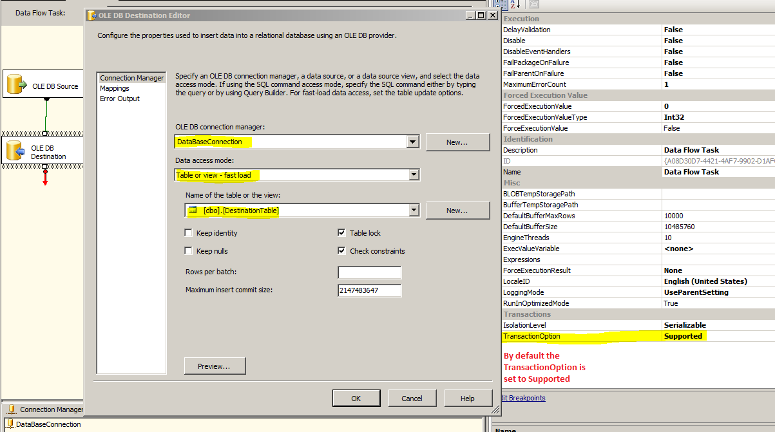Click the Property Pages icon in Properties toolbar
This screenshot has width=775, height=432.
click(533, 5)
